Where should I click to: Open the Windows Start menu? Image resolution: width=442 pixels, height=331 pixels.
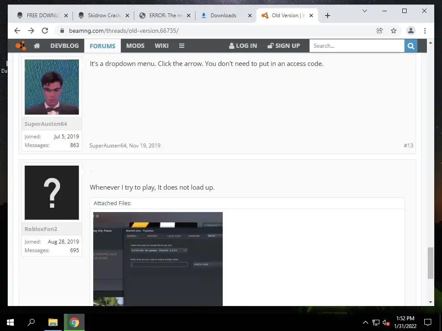(10, 322)
